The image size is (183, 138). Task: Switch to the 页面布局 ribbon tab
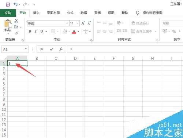[53, 13]
